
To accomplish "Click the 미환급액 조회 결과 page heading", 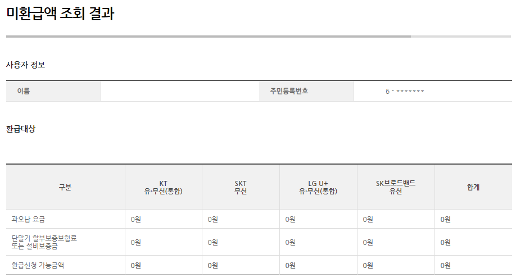I will click(x=60, y=13).
